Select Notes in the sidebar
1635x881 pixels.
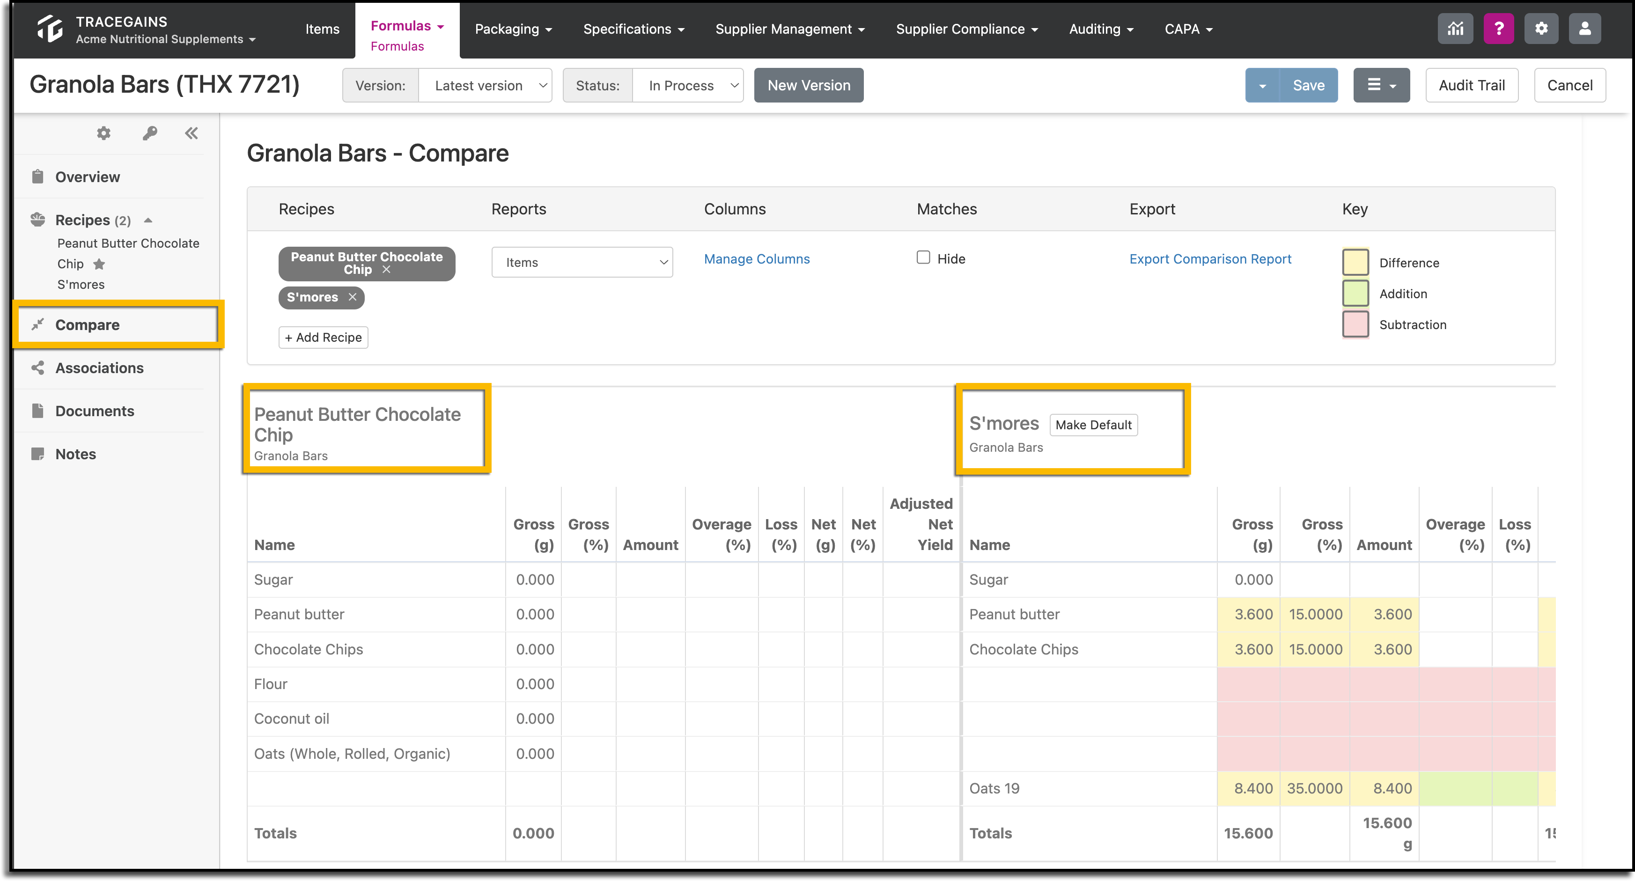[75, 454]
